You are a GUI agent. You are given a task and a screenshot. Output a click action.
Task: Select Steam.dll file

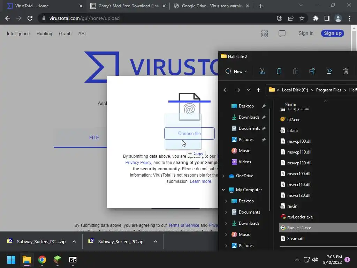coord(296,239)
